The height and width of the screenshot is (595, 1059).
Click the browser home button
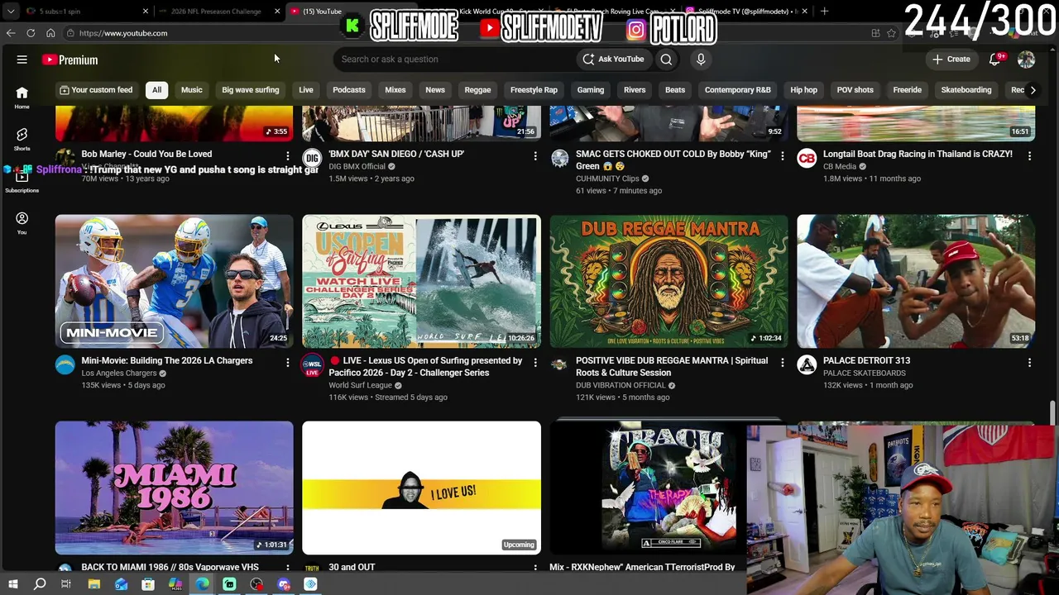click(x=50, y=33)
